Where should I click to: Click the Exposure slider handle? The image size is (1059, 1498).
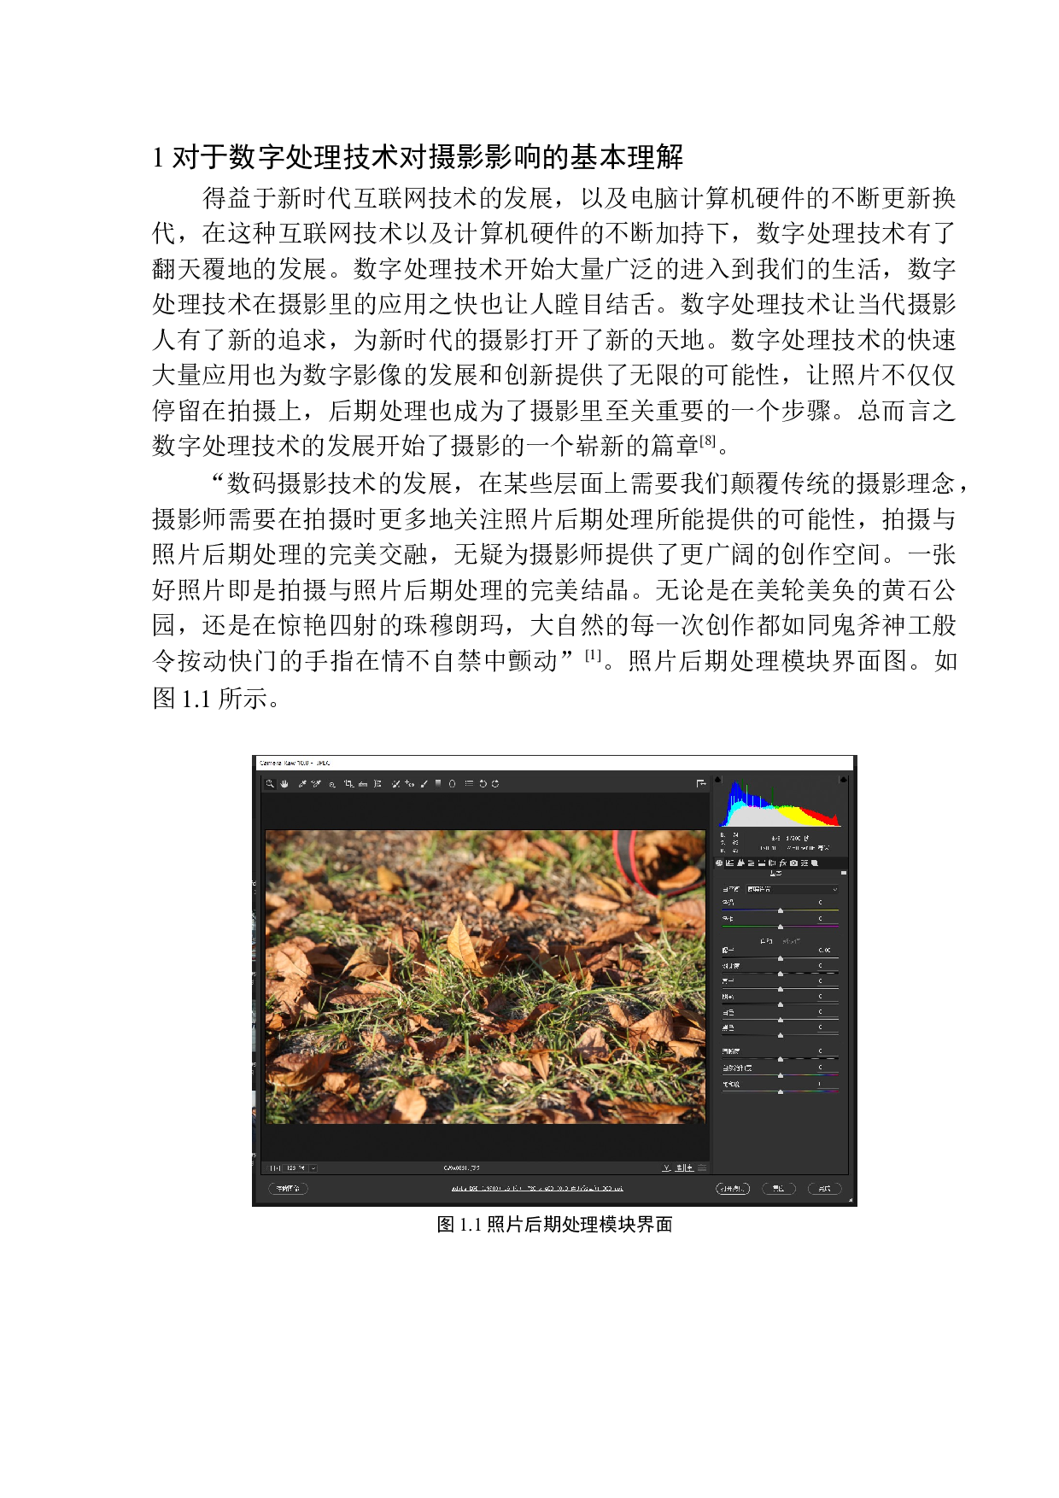pyautogui.click(x=781, y=958)
